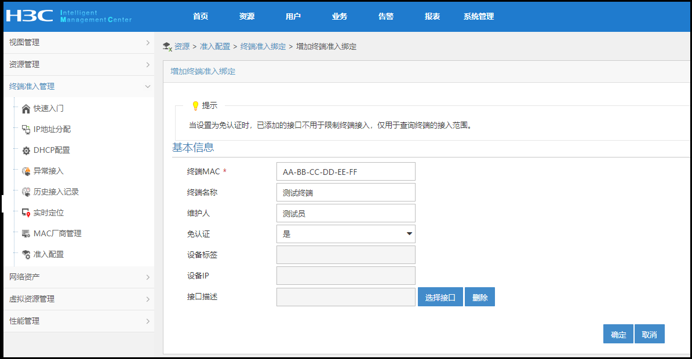Open the 免认证 dropdown
This screenshot has height=359, width=692.
(x=346, y=234)
